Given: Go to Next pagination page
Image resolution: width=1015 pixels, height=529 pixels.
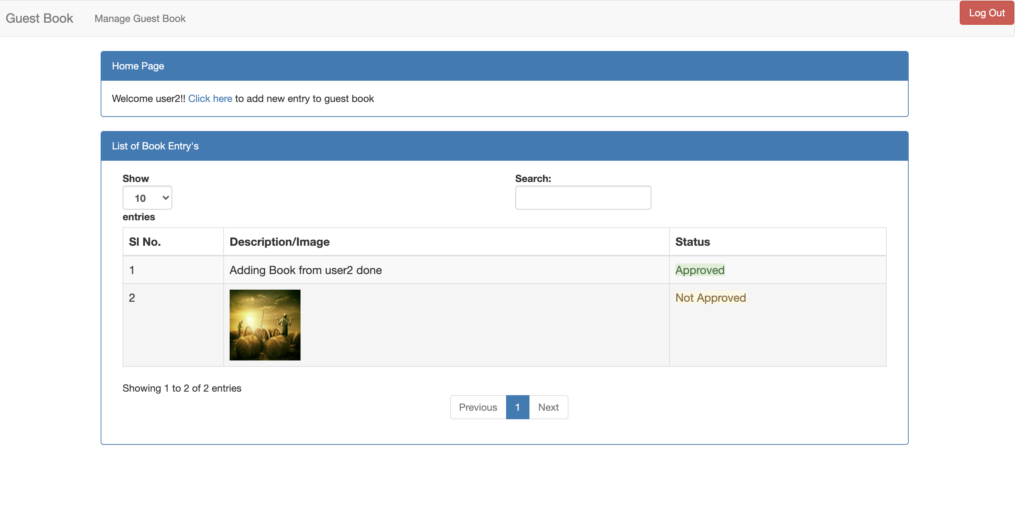Looking at the screenshot, I should pos(548,407).
